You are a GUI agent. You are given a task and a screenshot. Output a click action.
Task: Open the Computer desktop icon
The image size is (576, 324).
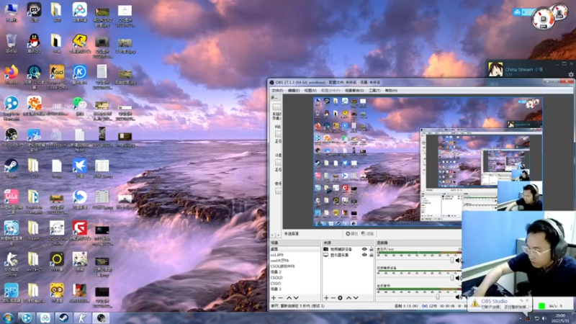pyautogui.click(x=11, y=12)
